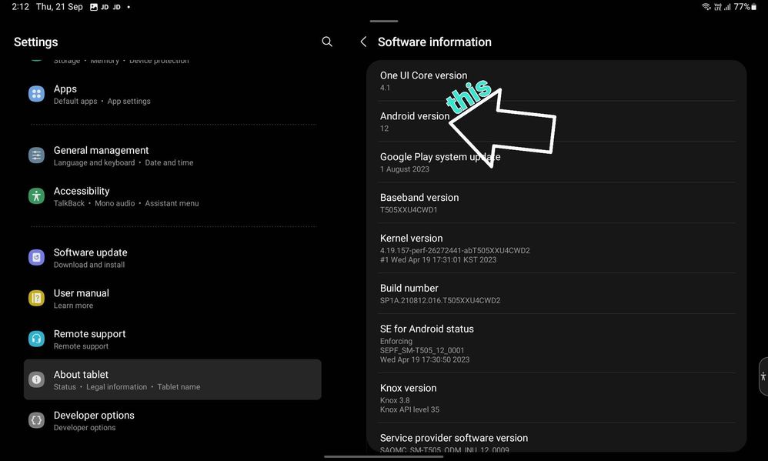Tap the Baseband version row
The height and width of the screenshot is (461, 768).
pos(556,203)
